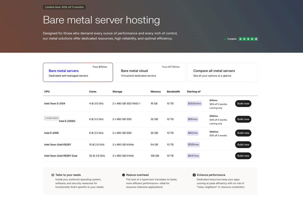Click the Limited-time 50% off banner badge
The width and height of the screenshot is (303, 202).
[64, 7]
